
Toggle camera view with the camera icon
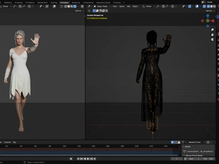coord(212,40)
